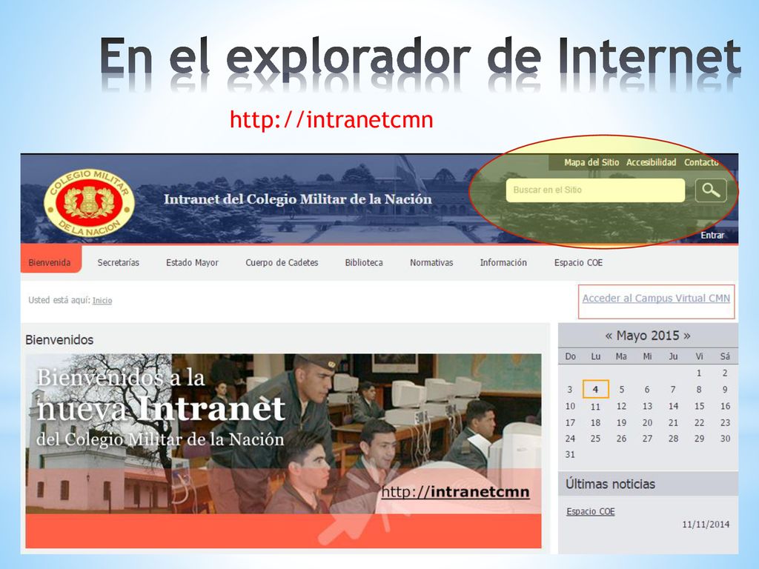Open the Estado Mayor menu item
759x569 pixels.
click(192, 263)
